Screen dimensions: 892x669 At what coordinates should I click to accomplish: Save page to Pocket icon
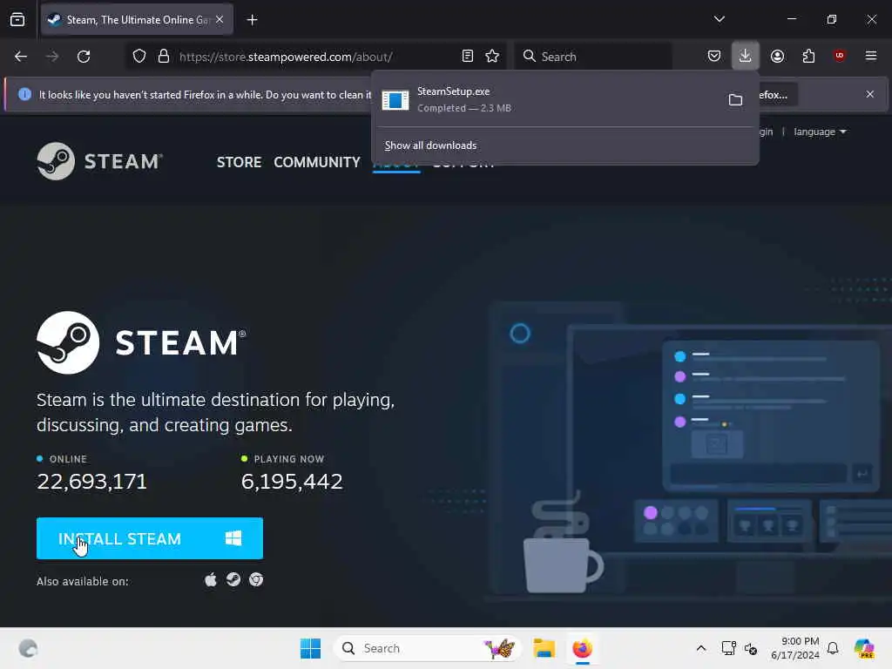click(714, 57)
